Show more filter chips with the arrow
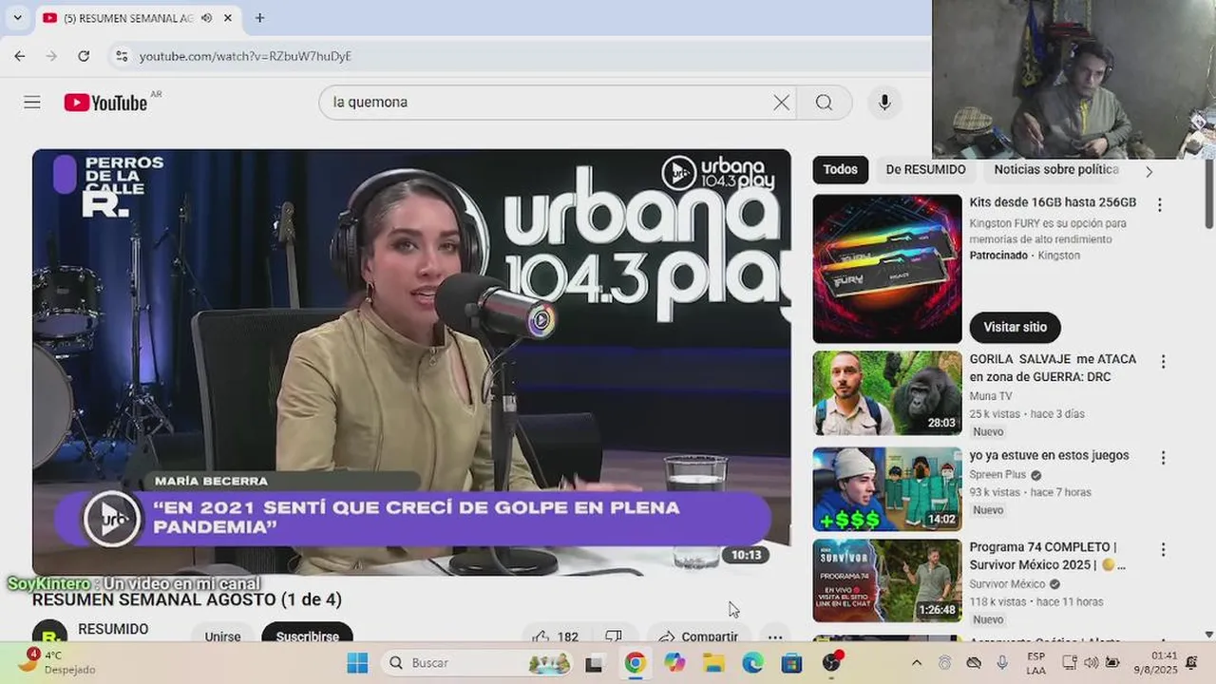 tap(1149, 171)
